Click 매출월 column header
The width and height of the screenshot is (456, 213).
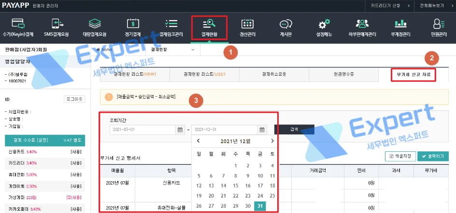[117, 171]
